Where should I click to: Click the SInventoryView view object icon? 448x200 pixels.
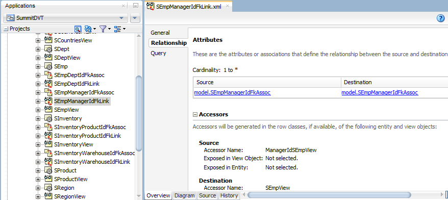pyautogui.click(x=48, y=144)
